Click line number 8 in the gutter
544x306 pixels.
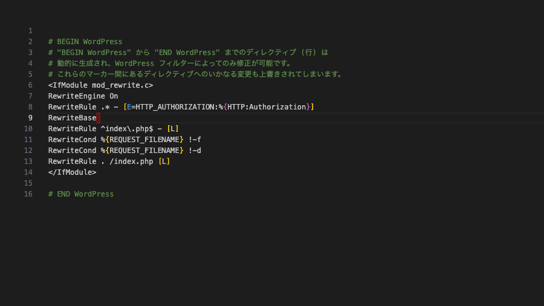click(30, 107)
